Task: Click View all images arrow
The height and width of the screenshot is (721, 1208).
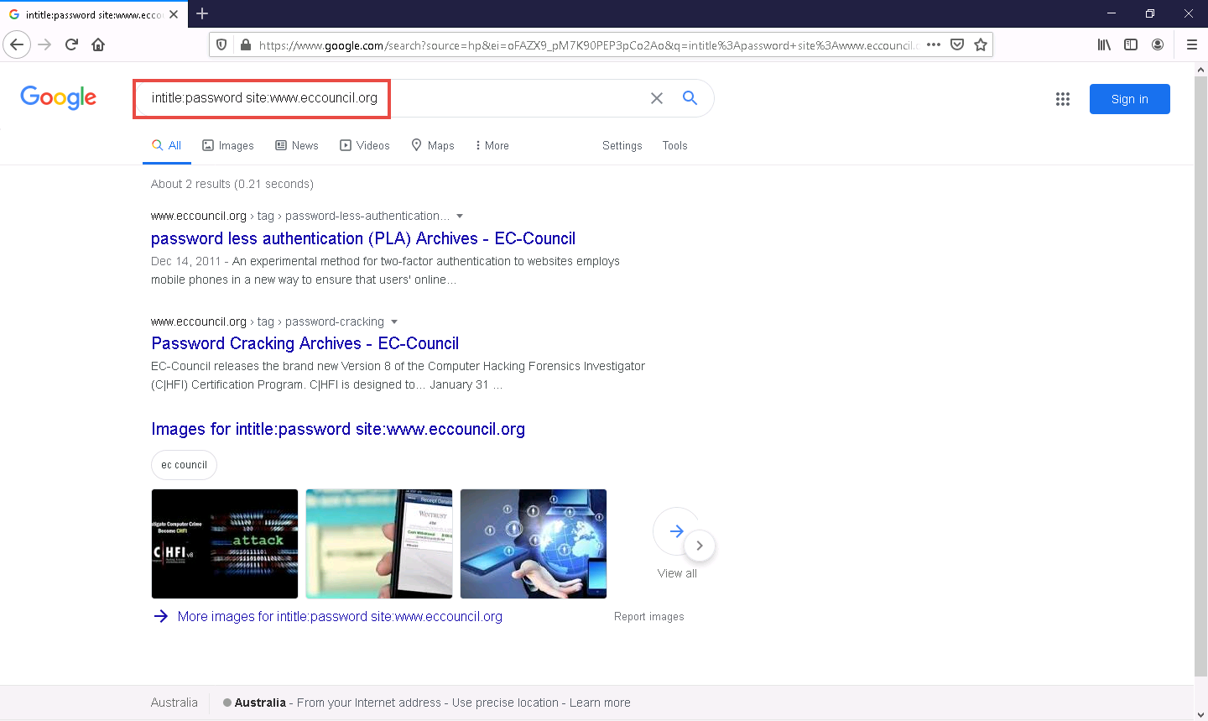Action: (676, 531)
